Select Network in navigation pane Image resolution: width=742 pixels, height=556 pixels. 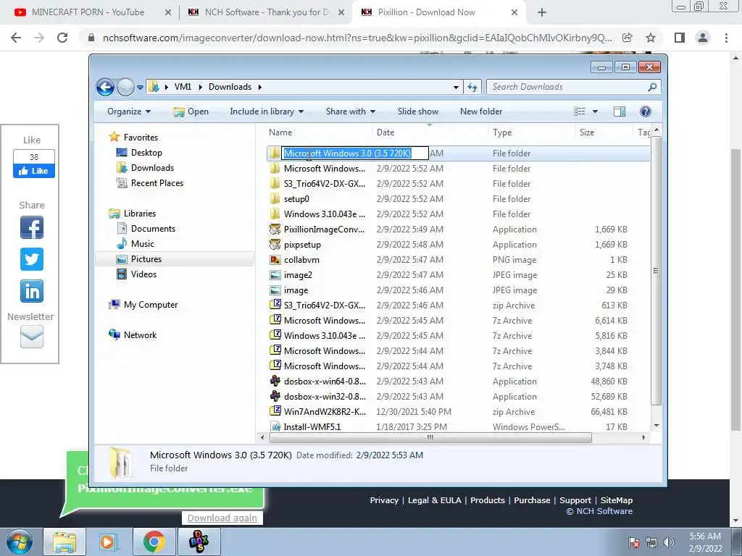point(140,335)
